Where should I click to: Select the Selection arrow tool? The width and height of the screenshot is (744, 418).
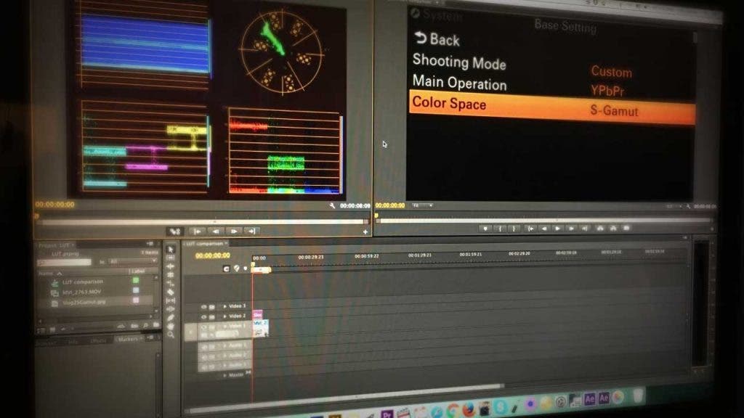(x=171, y=249)
